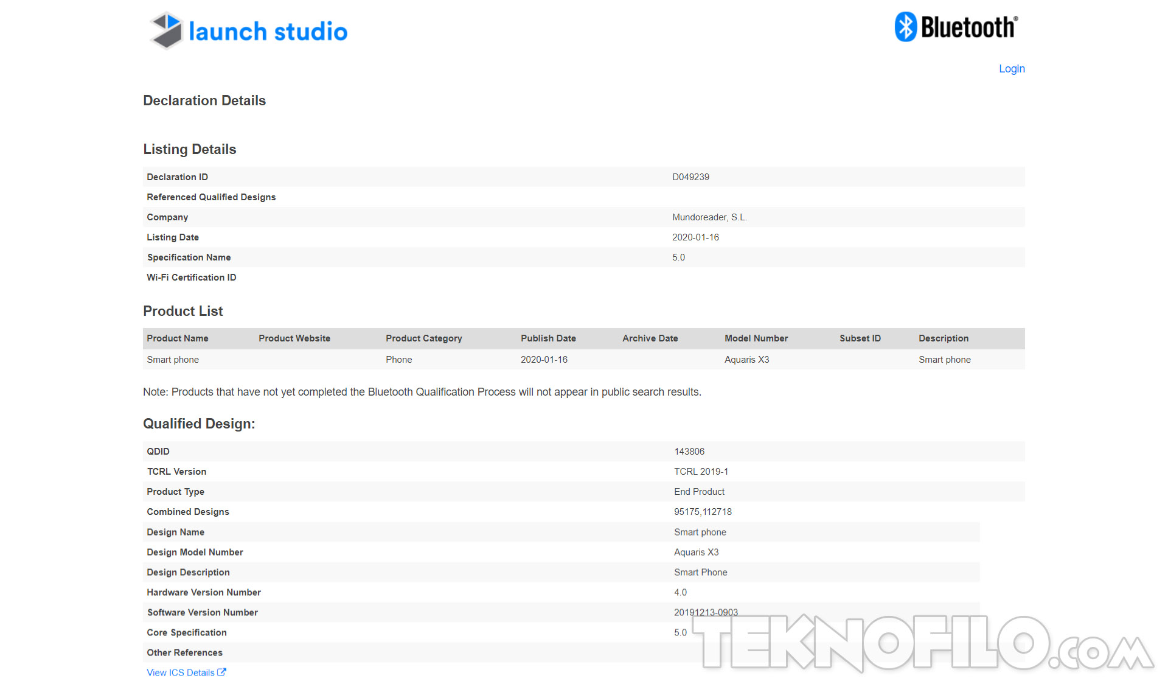Click Smart phone in Description column
This screenshot has width=1168, height=692.
tap(945, 360)
